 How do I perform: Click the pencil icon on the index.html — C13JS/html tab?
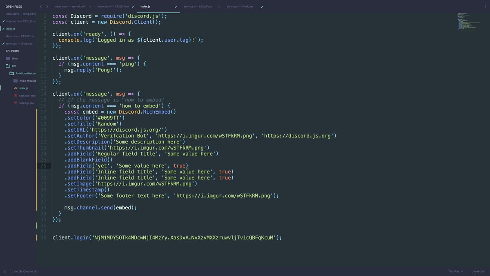(x=133, y=7)
